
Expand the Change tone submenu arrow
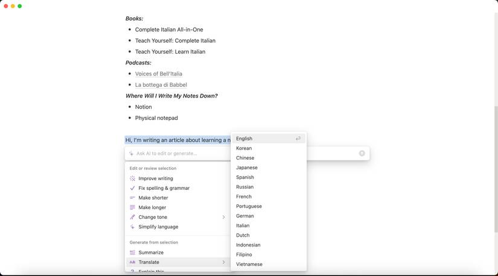pos(223,217)
